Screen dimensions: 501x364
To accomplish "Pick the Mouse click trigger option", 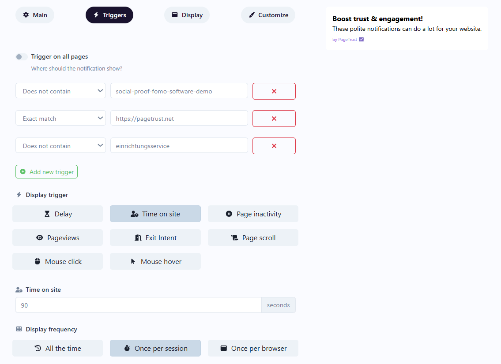I will (x=57, y=261).
